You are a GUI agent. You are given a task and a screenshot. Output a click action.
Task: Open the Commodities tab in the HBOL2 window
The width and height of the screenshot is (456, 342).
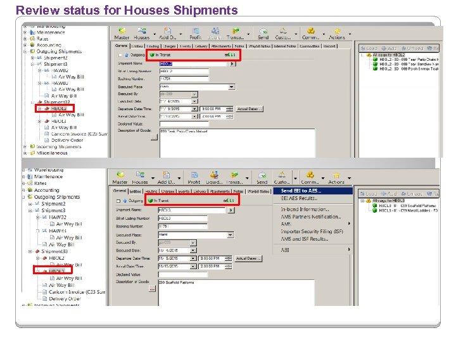tap(310, 46)
